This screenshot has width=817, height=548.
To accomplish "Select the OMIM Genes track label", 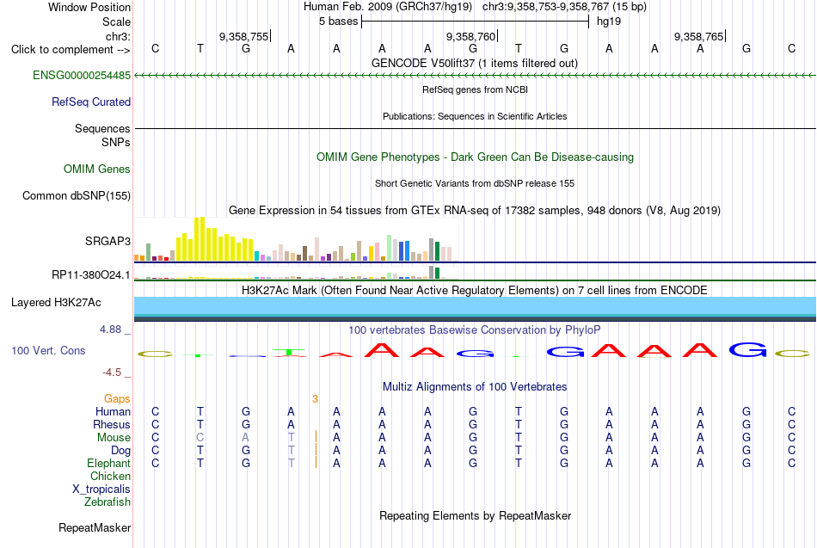I will [x=97, y=169].
